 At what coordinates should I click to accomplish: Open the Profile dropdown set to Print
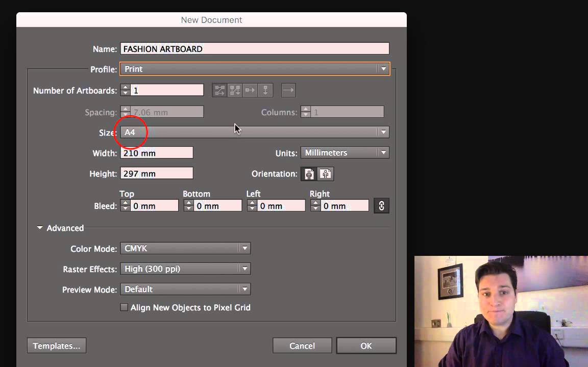pyautogui.click(x=255, y=69)
